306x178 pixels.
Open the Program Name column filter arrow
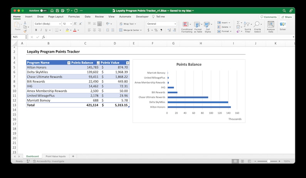point(69,63)
